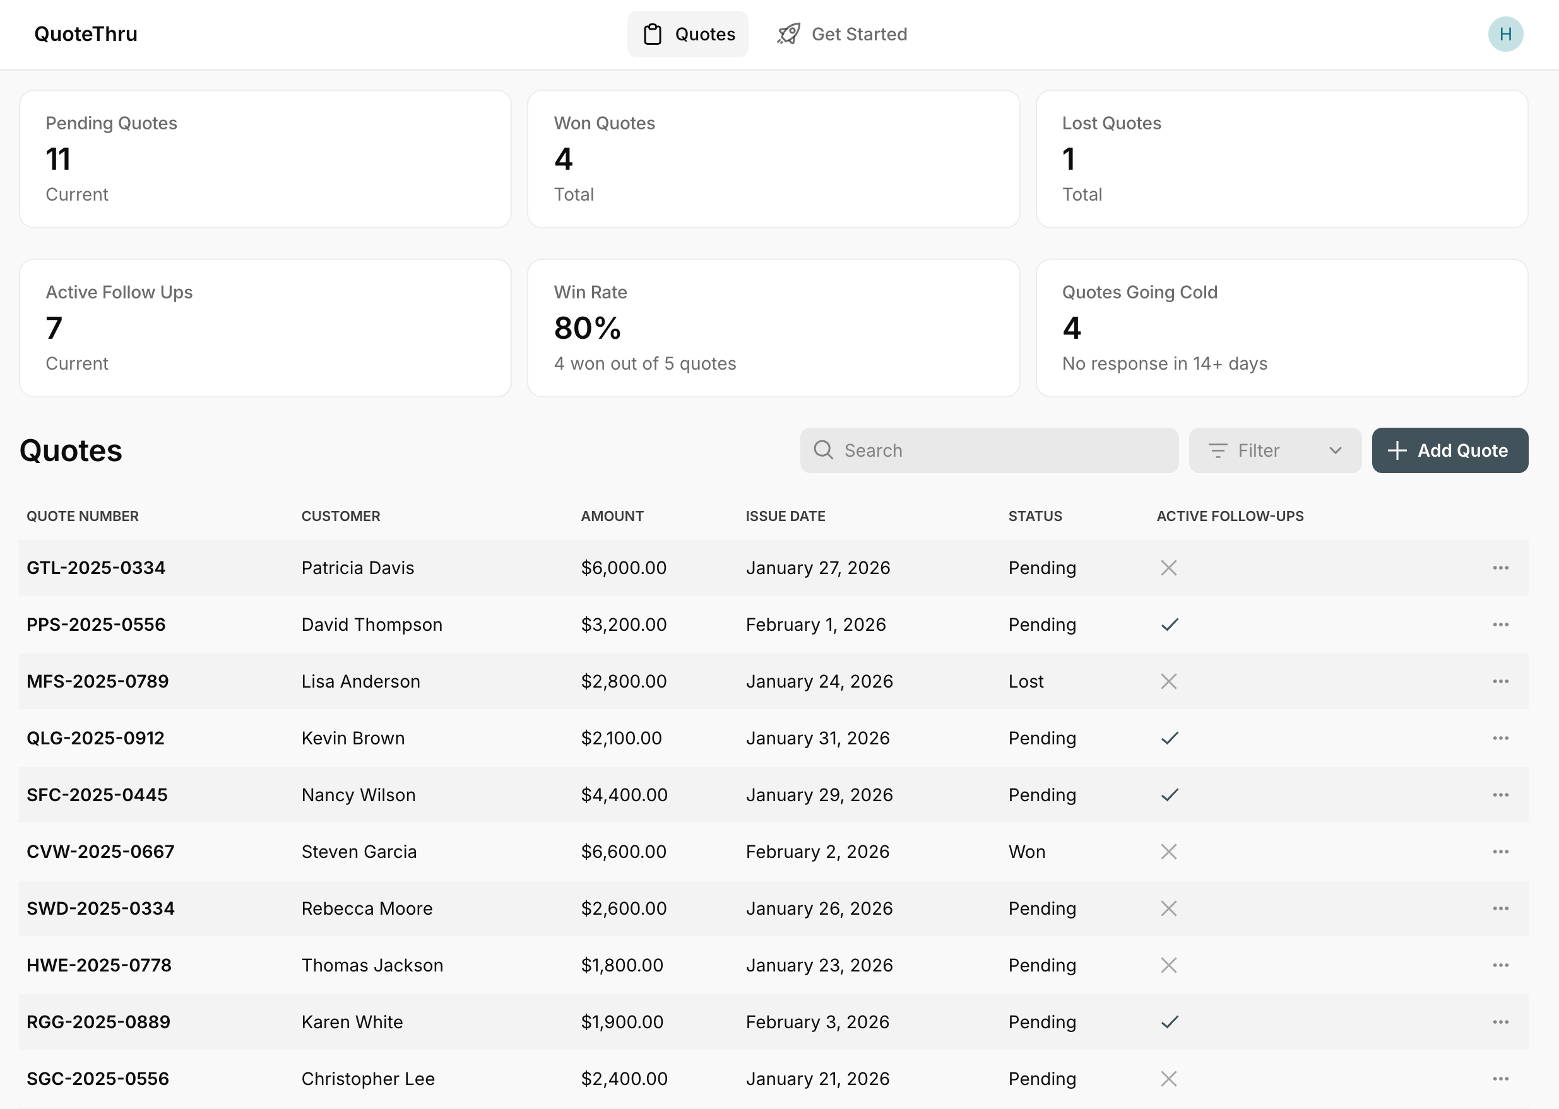
Task: Toggle follow-up X for Rebecca Moore
Action: [x=1169, y=908]
